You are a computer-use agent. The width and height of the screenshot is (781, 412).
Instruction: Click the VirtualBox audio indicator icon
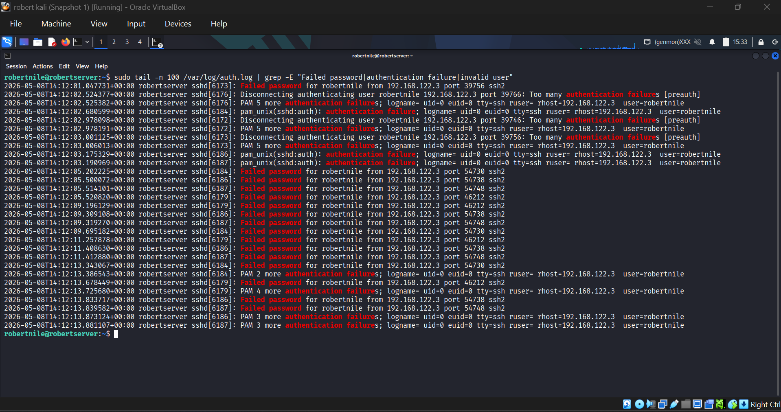tap(651, 404)
